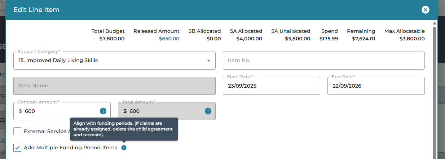
Task: Close the Edit Line Item dialog
Action: point(426,10)
